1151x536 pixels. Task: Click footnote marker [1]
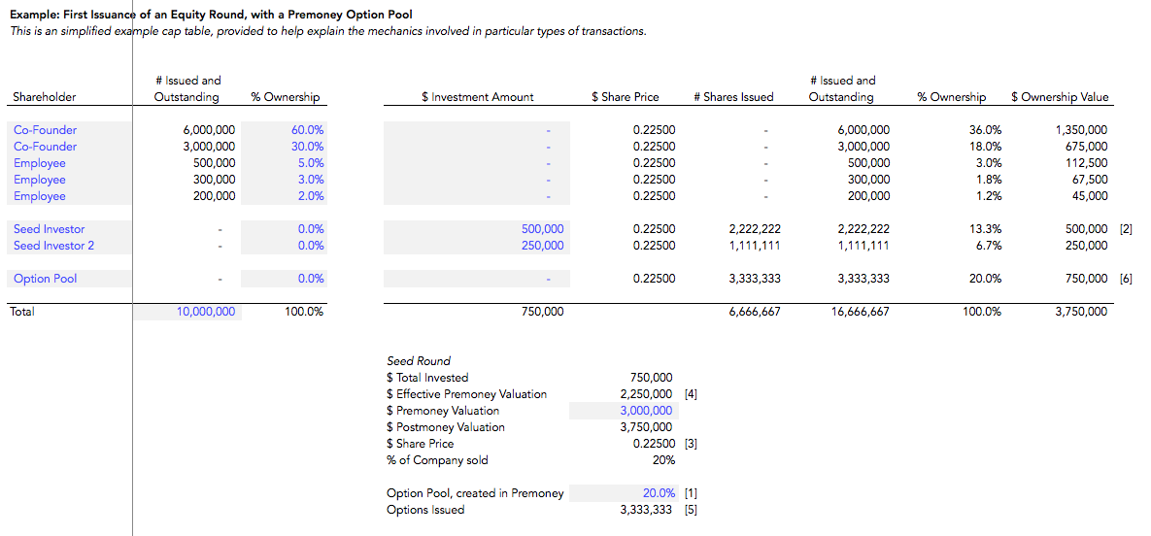691,493
